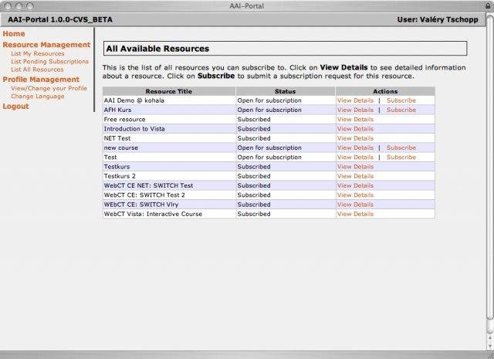Select 'Testkurs 2' title cell

pos(169,176)
